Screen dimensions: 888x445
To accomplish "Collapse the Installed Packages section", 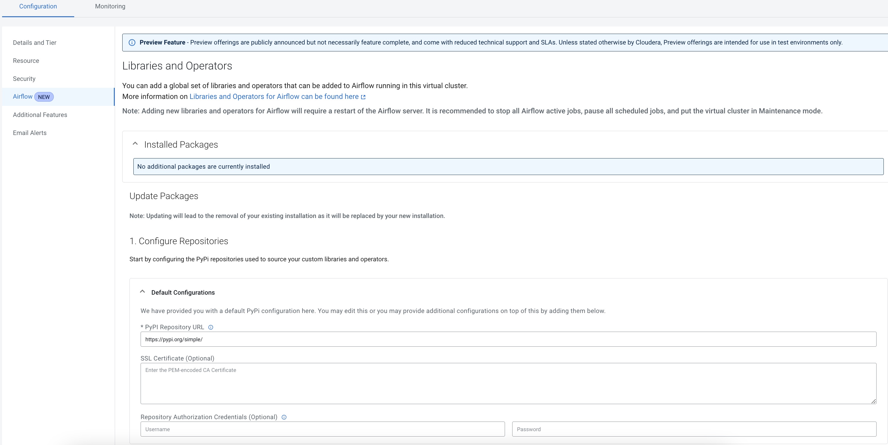I will tap(135, 144).
